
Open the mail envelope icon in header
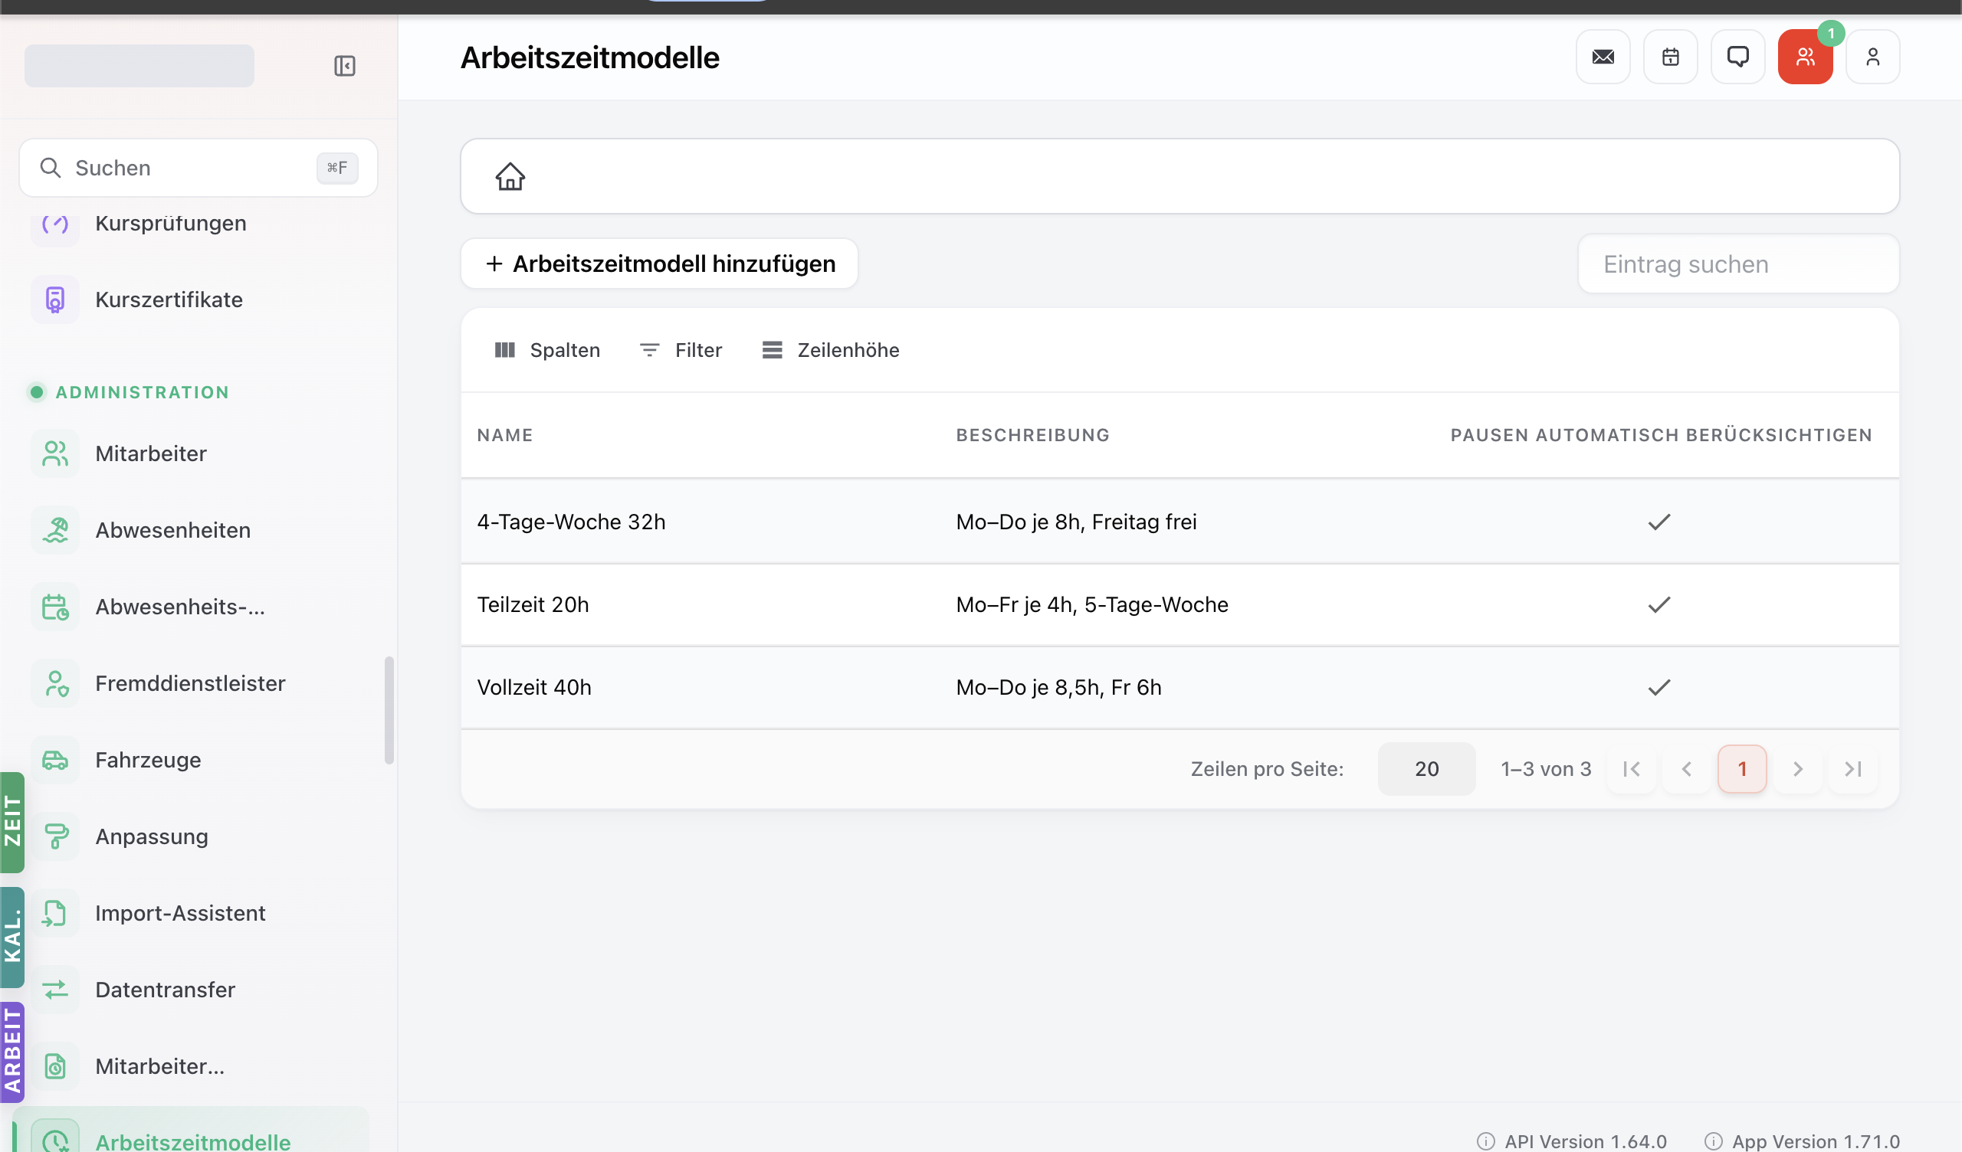[x=1603, y=57]
